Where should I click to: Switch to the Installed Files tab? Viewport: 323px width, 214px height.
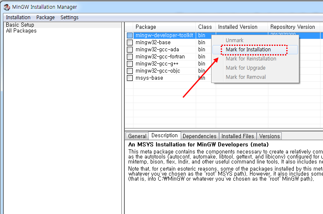click(x=238, y=136)
